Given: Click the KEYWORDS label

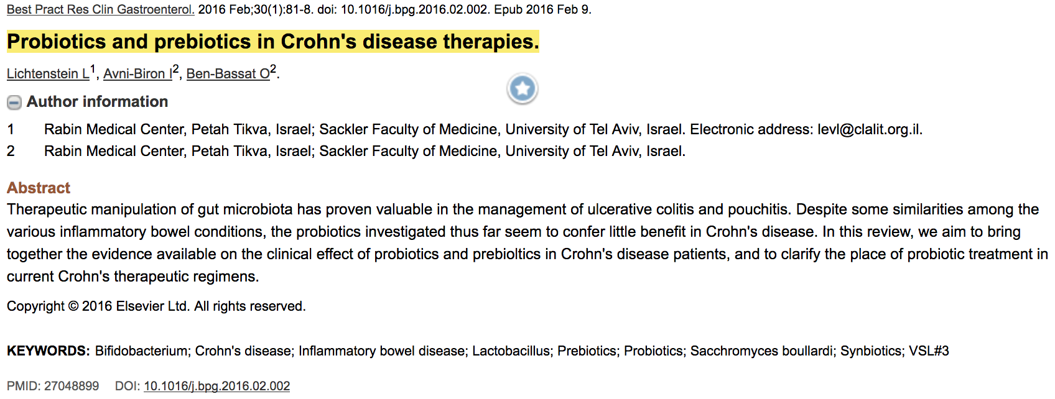Looking at the screenshot, I should tap(48, 351).
